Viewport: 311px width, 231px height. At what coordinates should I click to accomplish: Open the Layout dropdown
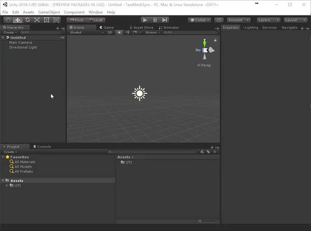click(x=295, y=20)
